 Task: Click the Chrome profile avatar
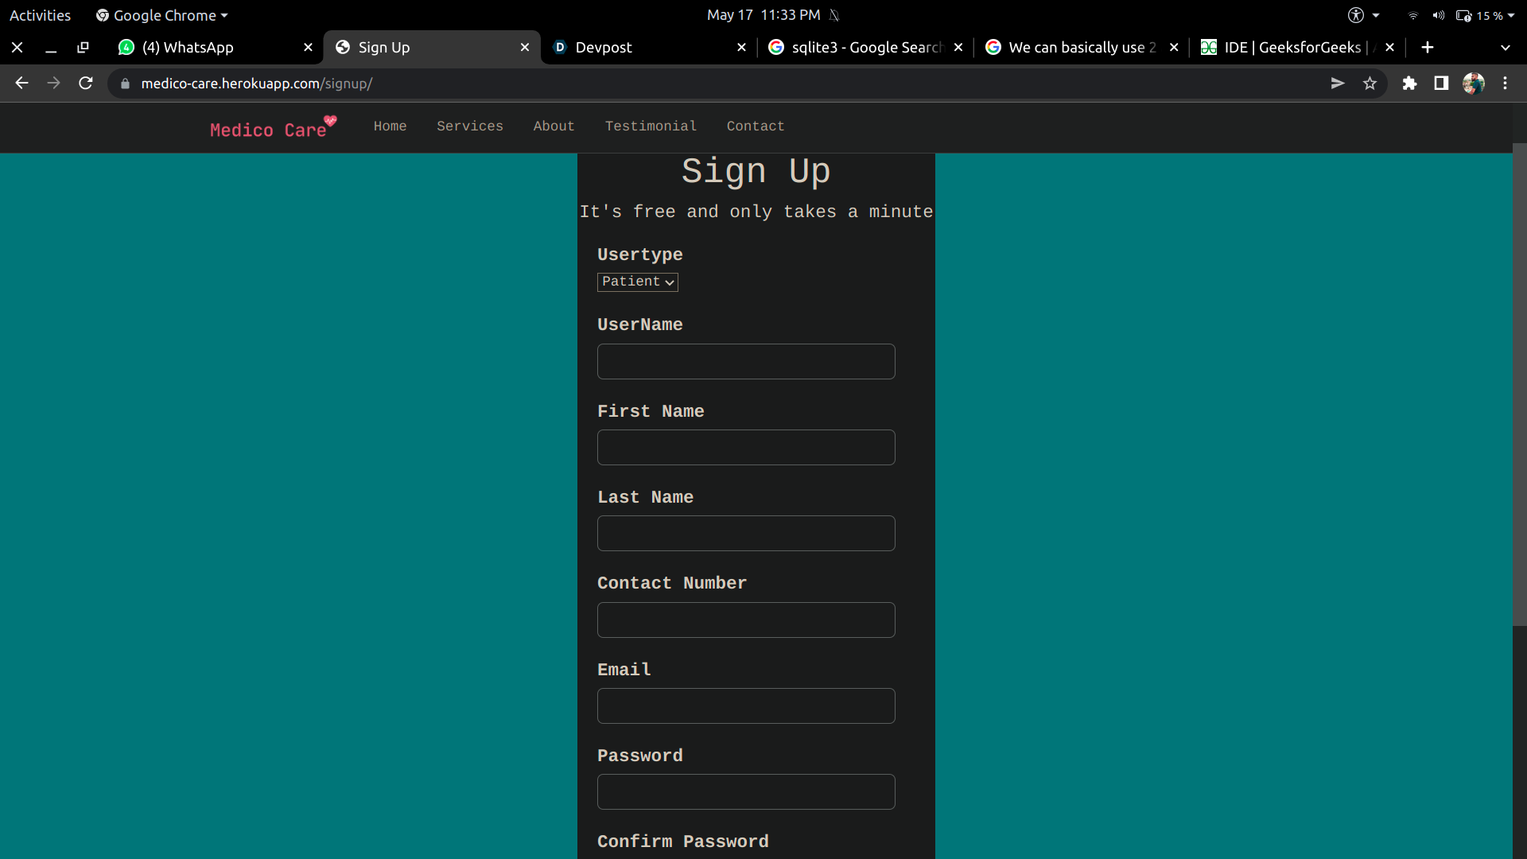pyautogui.click(x=1473, y=84)
